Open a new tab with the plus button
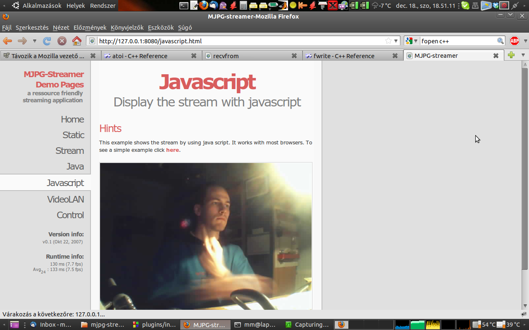 point(511,55)
